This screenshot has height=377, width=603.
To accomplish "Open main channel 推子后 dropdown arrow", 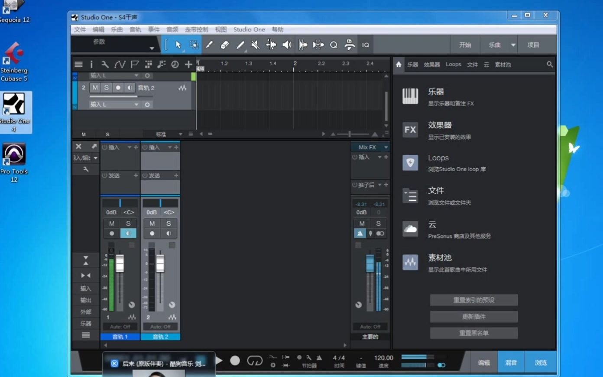I will click(380, 185).
